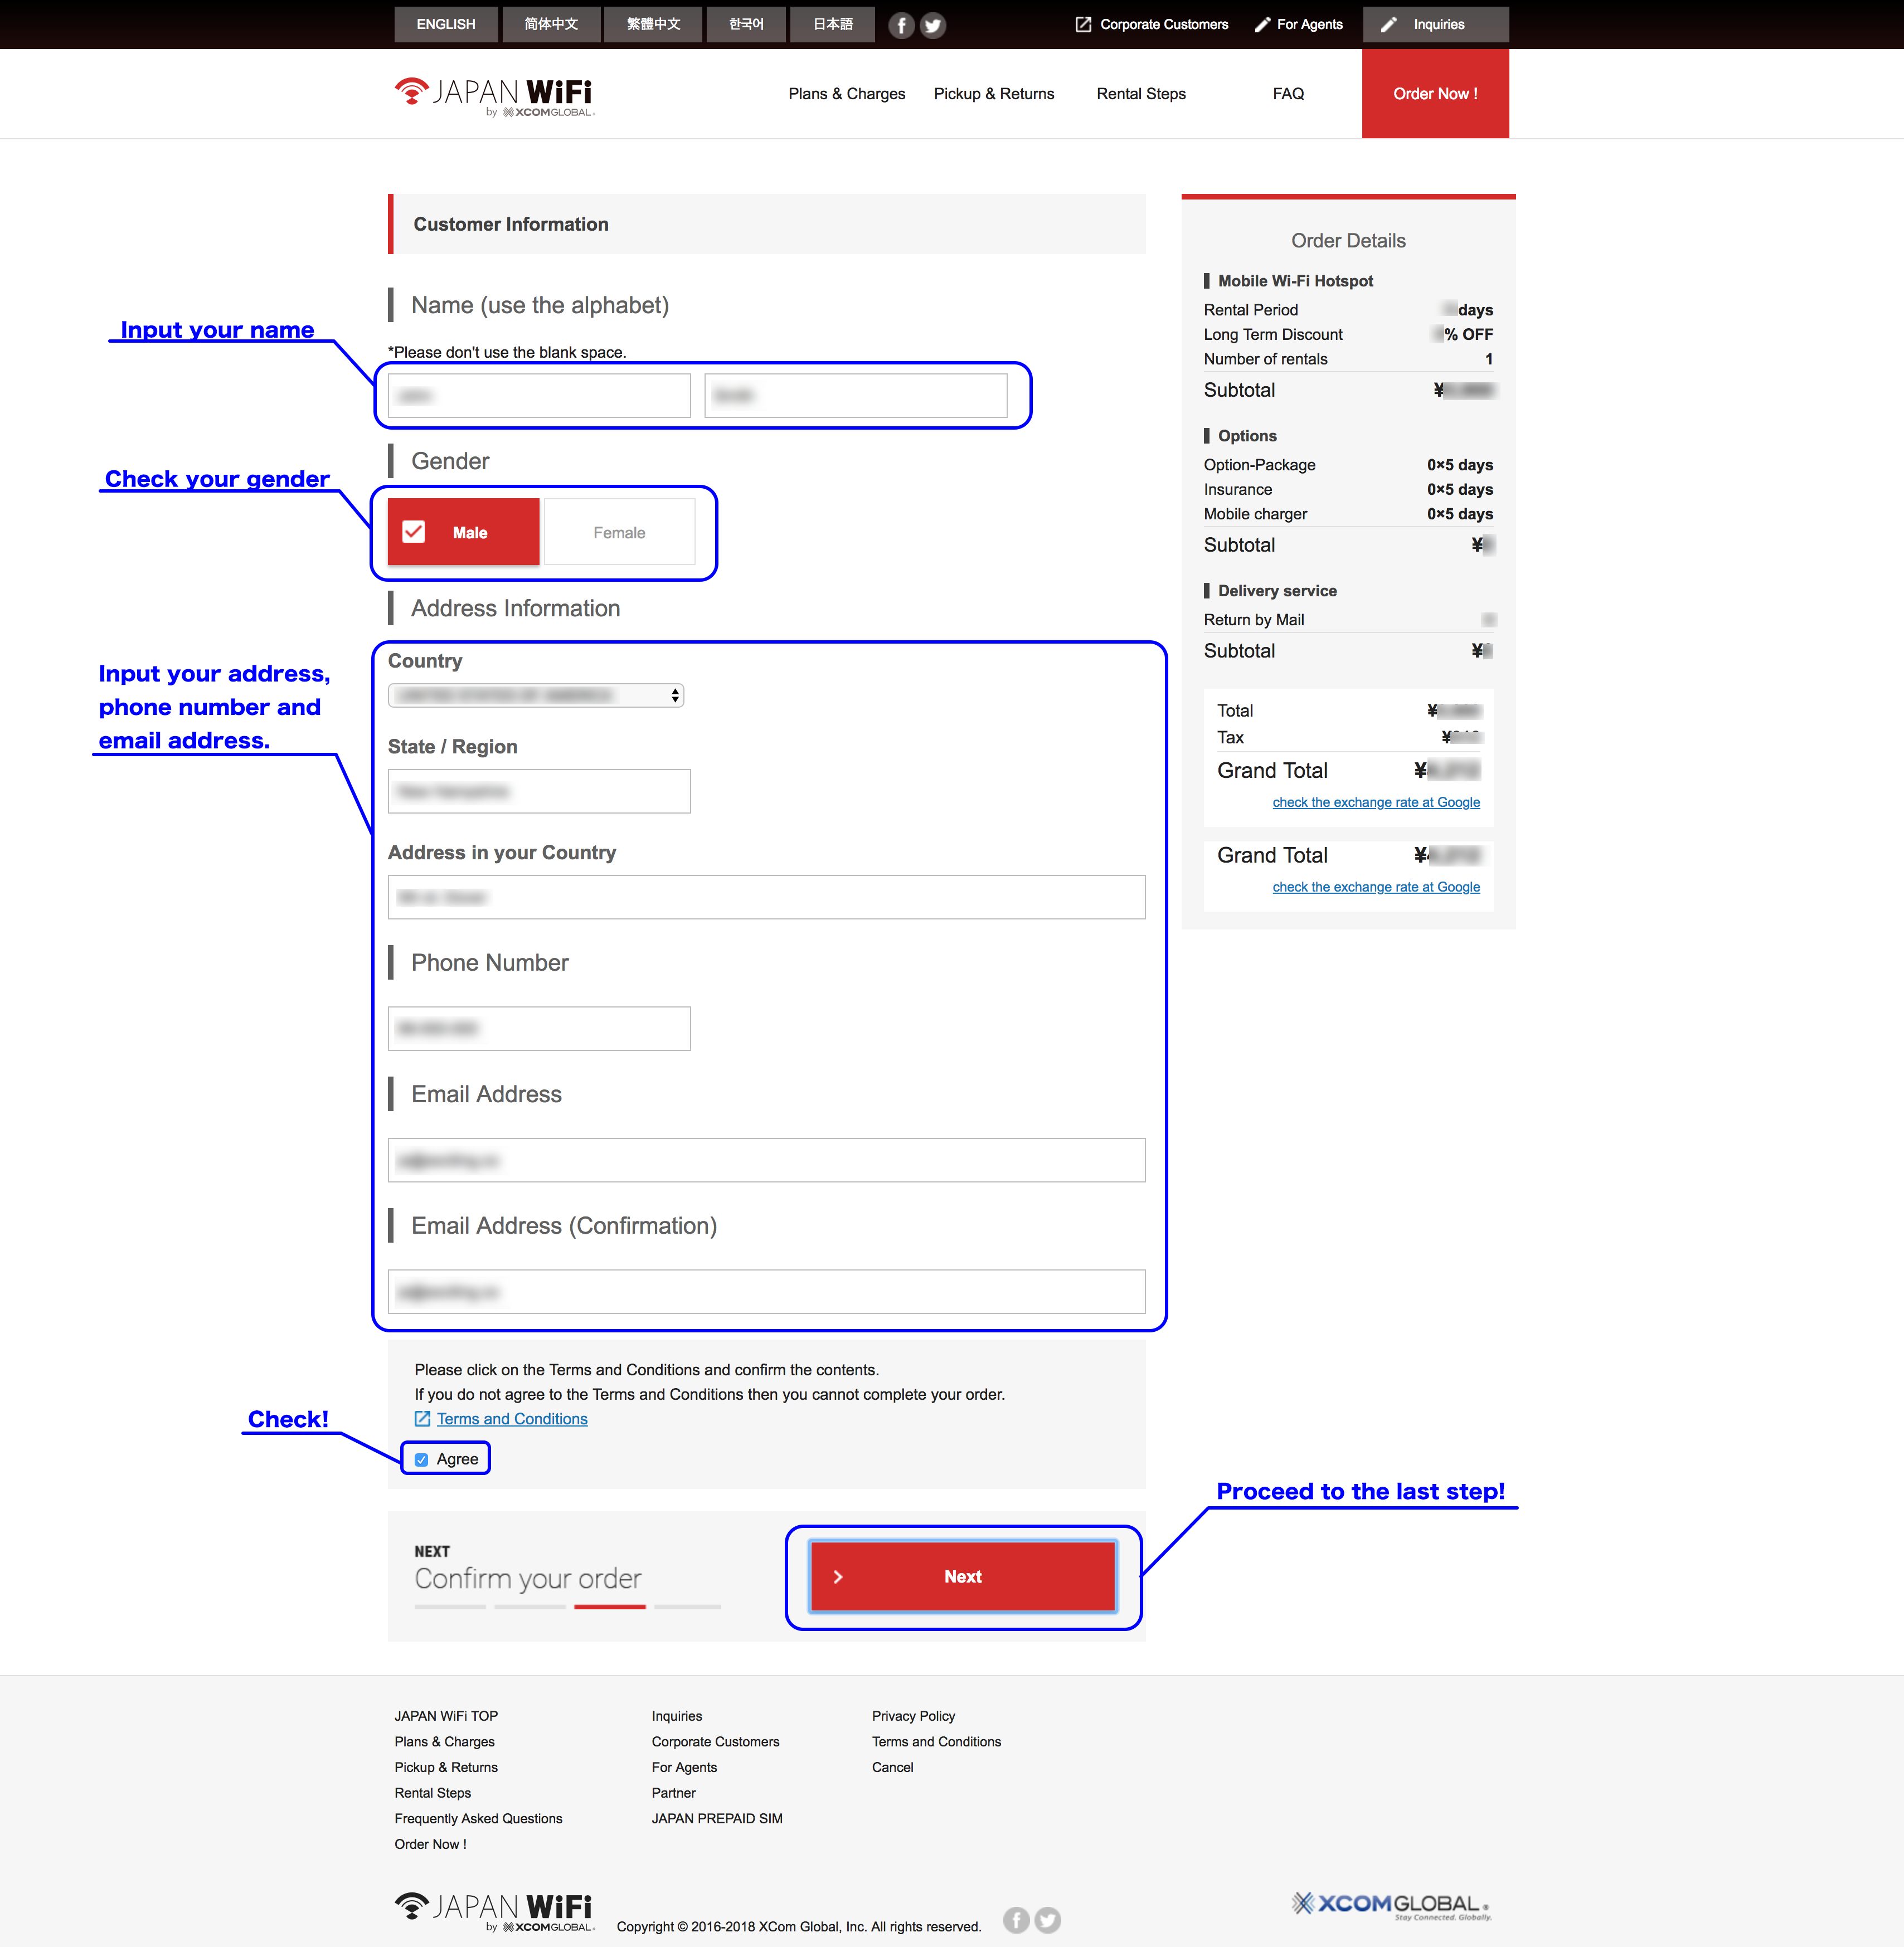Image resolution: width=1904 pixels, height=1947 pixels.
Task: Click the Japan WiFi header logo
Action: 494,96
